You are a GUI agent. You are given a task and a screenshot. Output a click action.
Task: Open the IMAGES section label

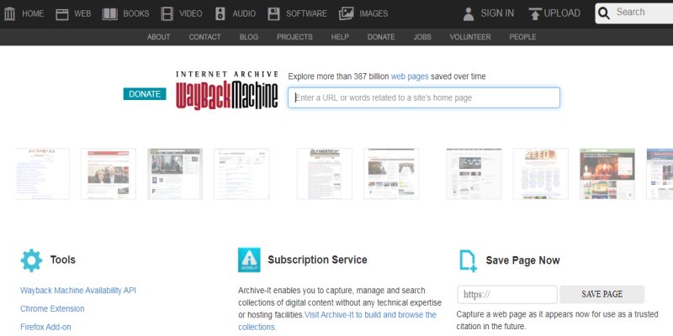click(374, 13)
